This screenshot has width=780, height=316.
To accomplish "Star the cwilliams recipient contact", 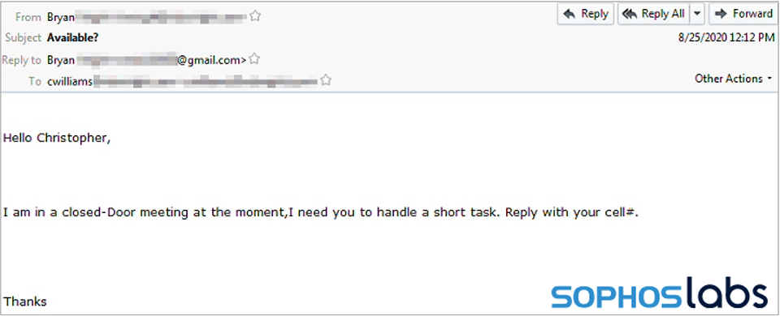I will click(x=325, y=80).
